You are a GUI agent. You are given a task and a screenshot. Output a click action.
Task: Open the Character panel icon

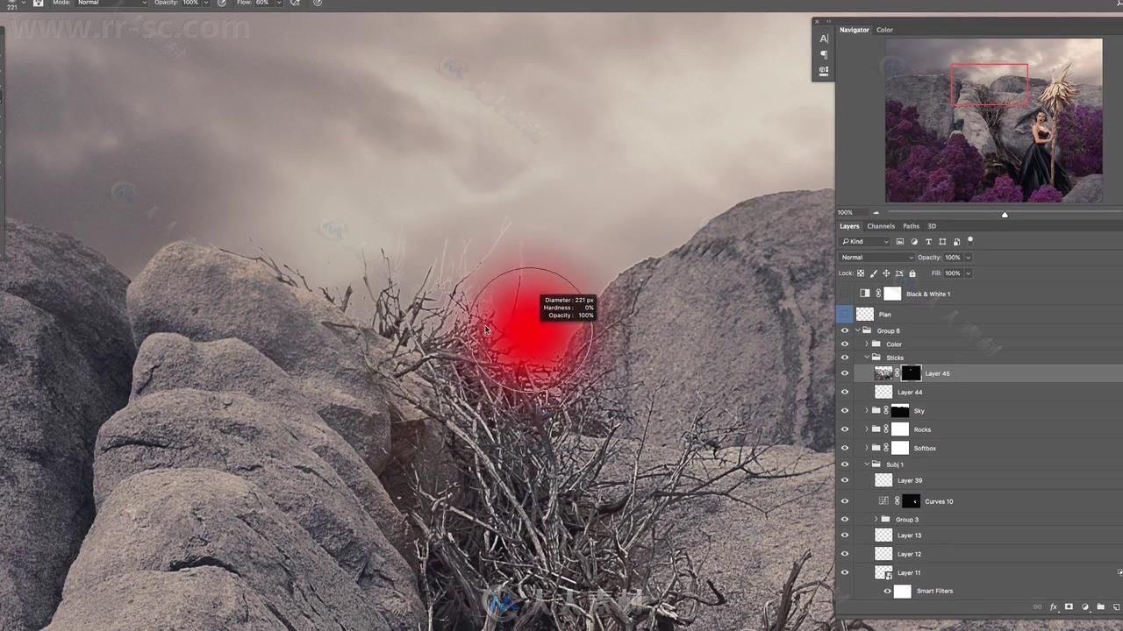coord(824,39)
